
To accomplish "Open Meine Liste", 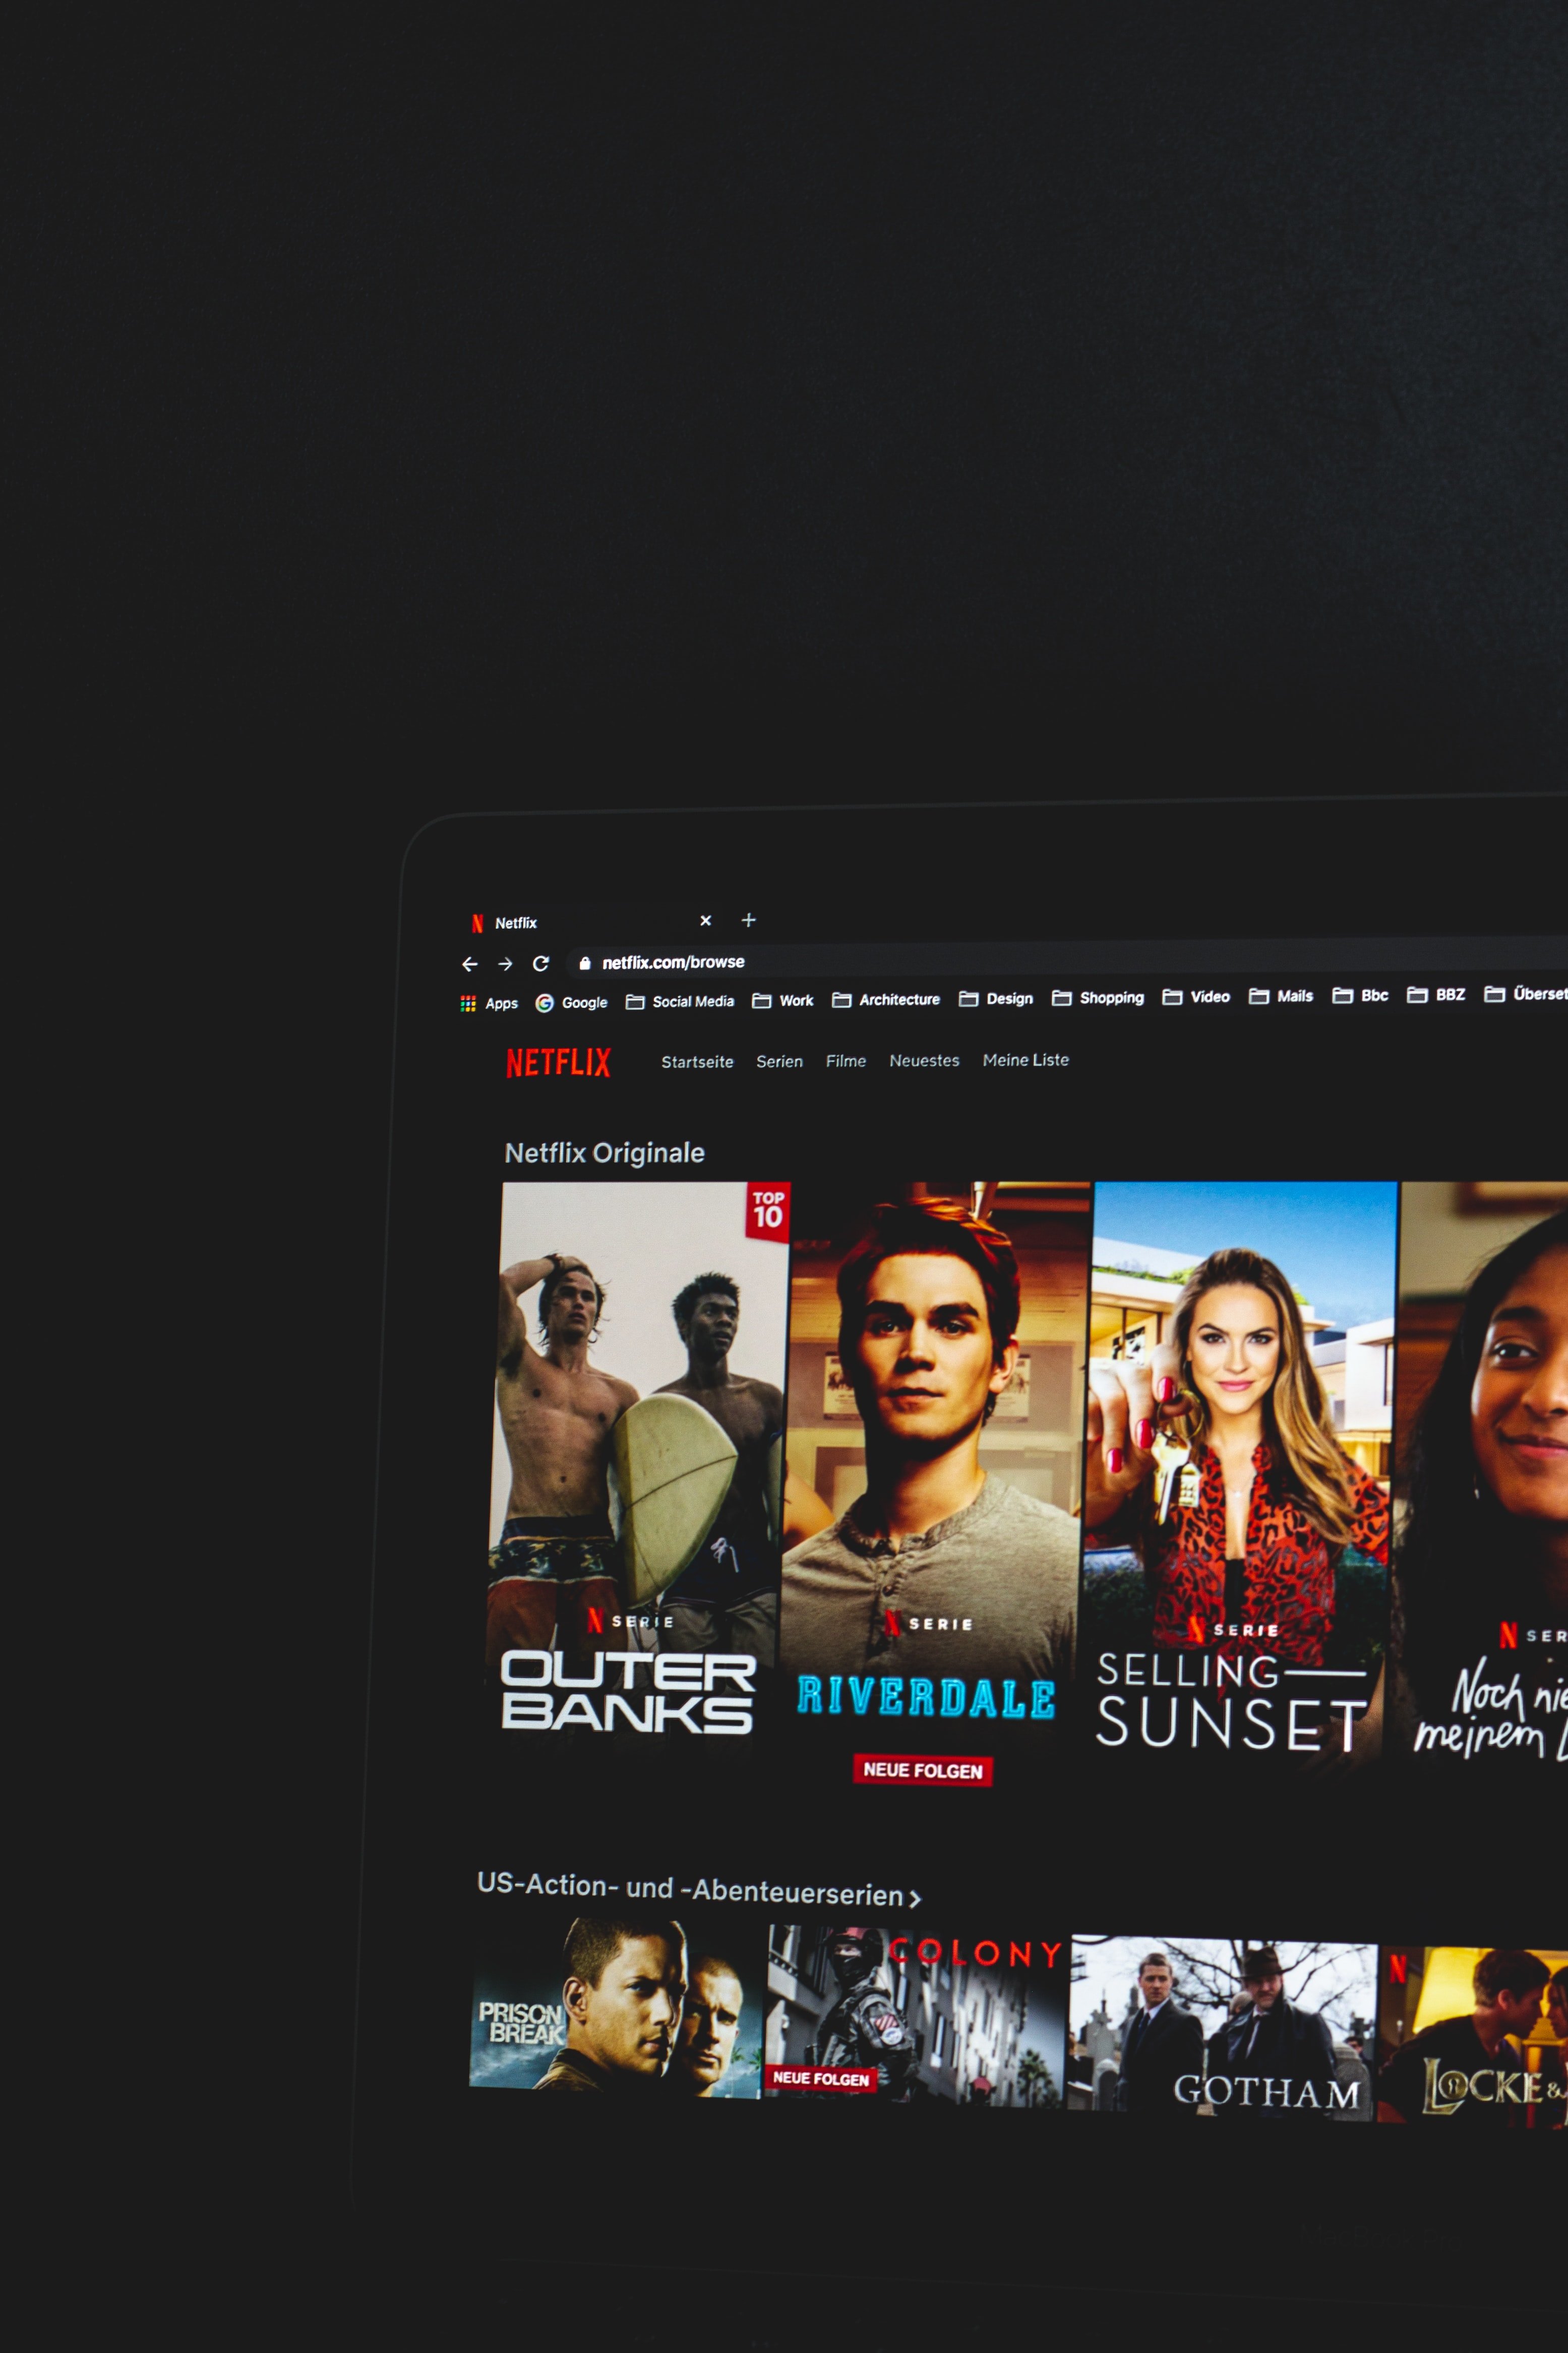I will tap(1025, 1059).
